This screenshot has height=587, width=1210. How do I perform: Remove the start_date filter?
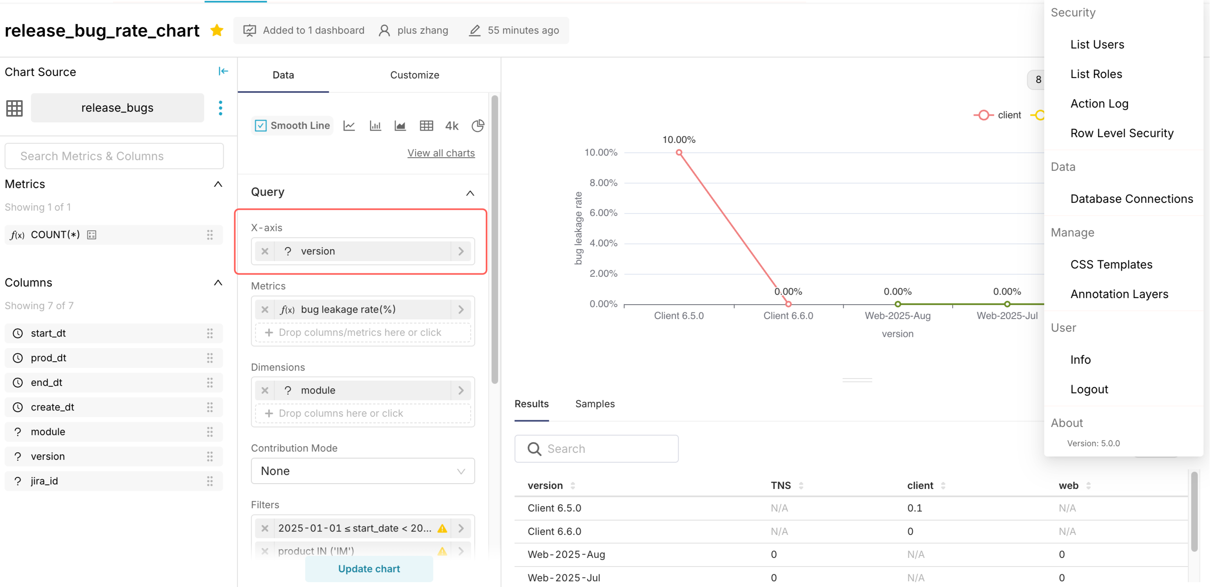(x=265, y=528)
